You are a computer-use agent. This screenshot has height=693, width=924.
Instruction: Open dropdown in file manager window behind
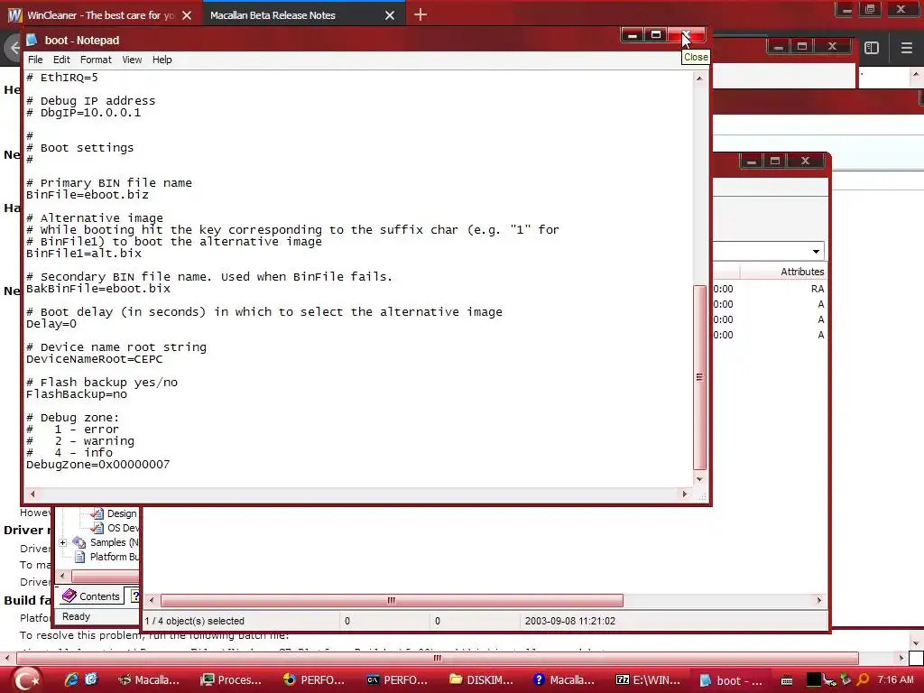click(x=816, y=252)
